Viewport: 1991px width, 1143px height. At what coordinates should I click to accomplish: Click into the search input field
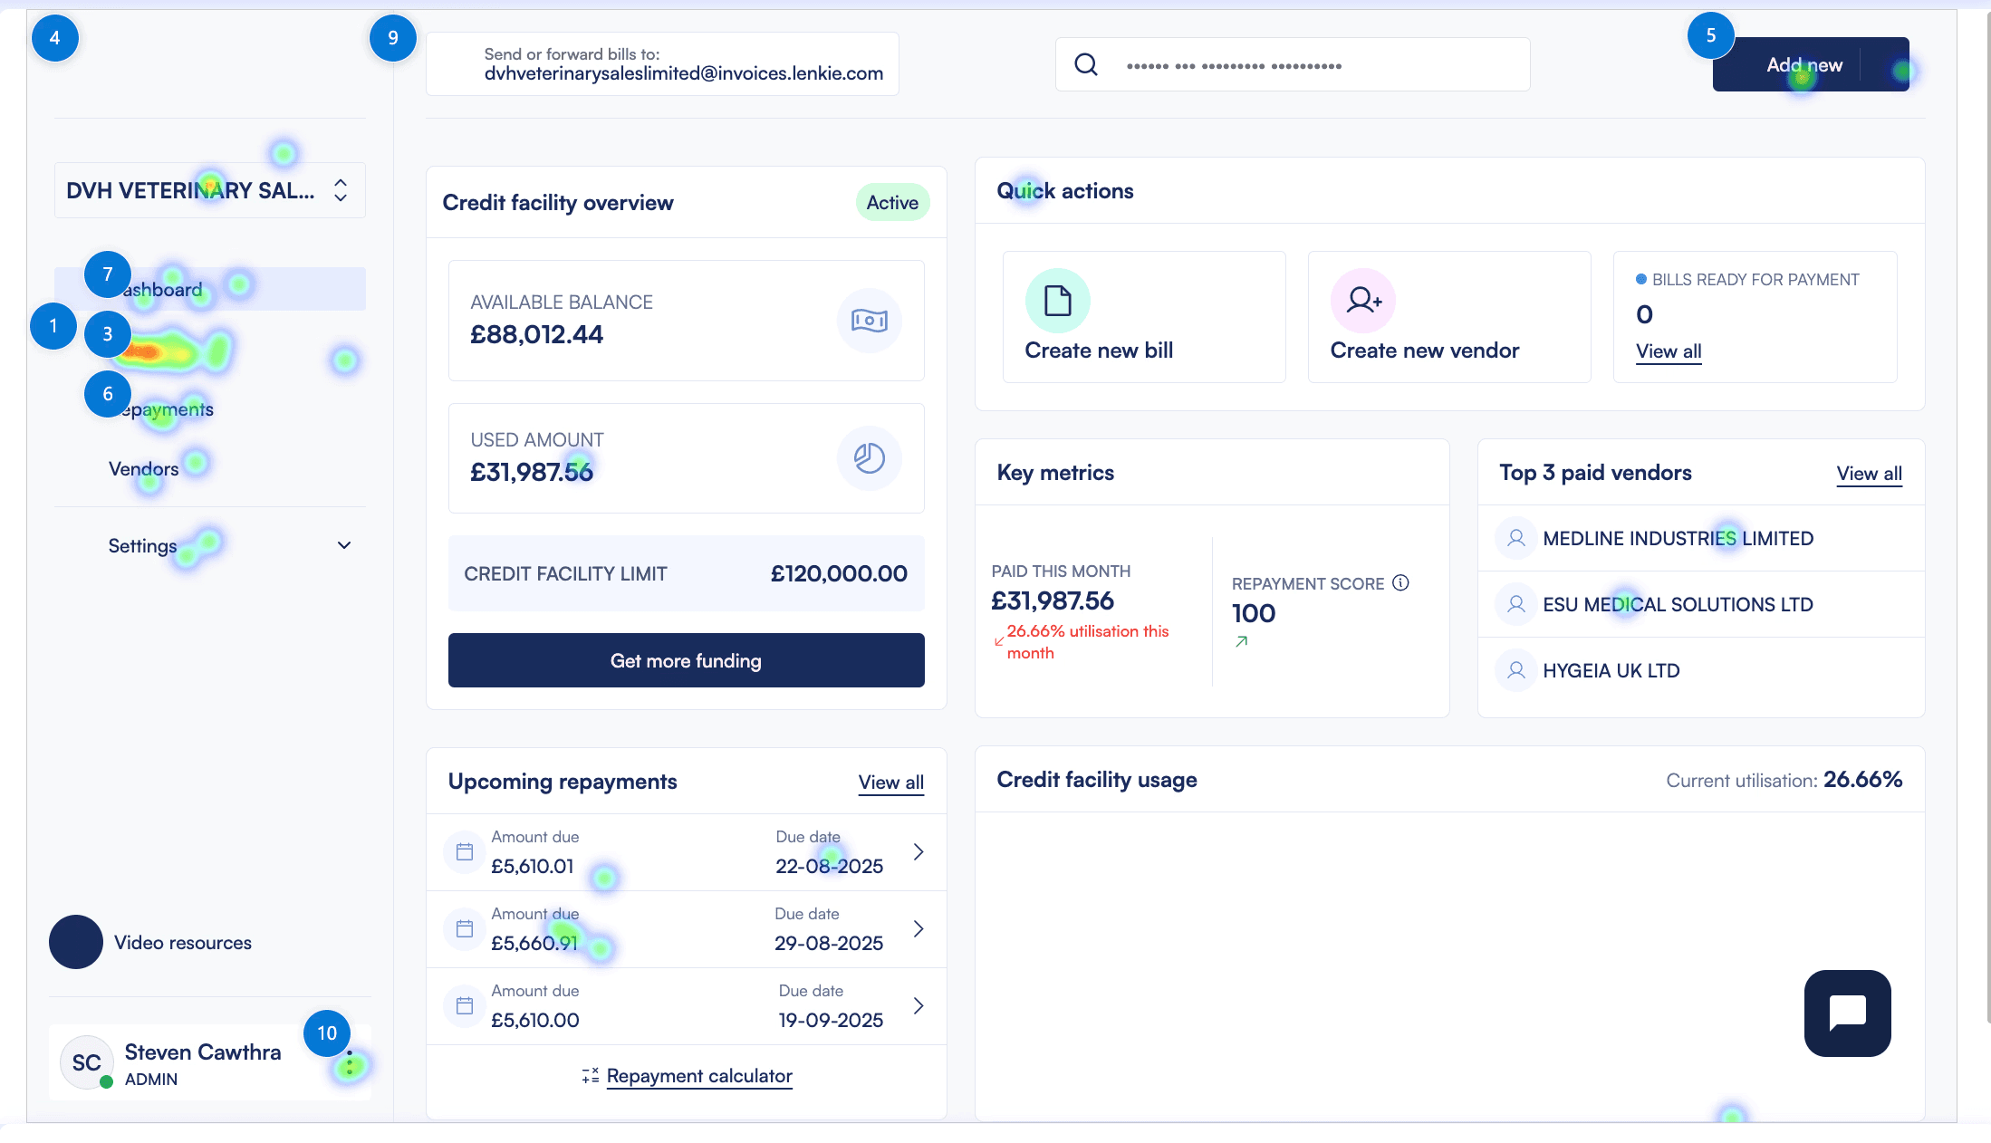[1313, 65]
